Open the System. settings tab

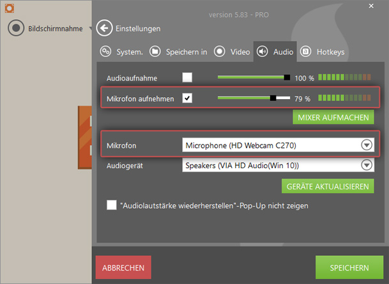point(130,52)
